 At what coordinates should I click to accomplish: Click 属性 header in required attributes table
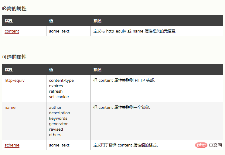[9, 21]
